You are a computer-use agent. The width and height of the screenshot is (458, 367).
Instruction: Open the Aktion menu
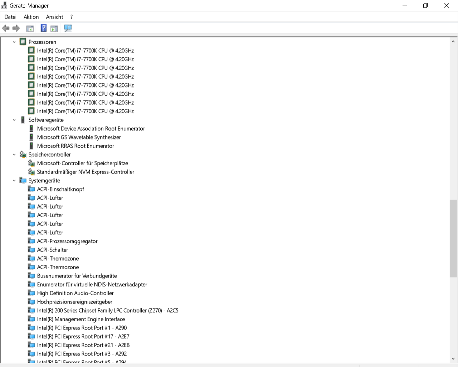coord(31,17)
